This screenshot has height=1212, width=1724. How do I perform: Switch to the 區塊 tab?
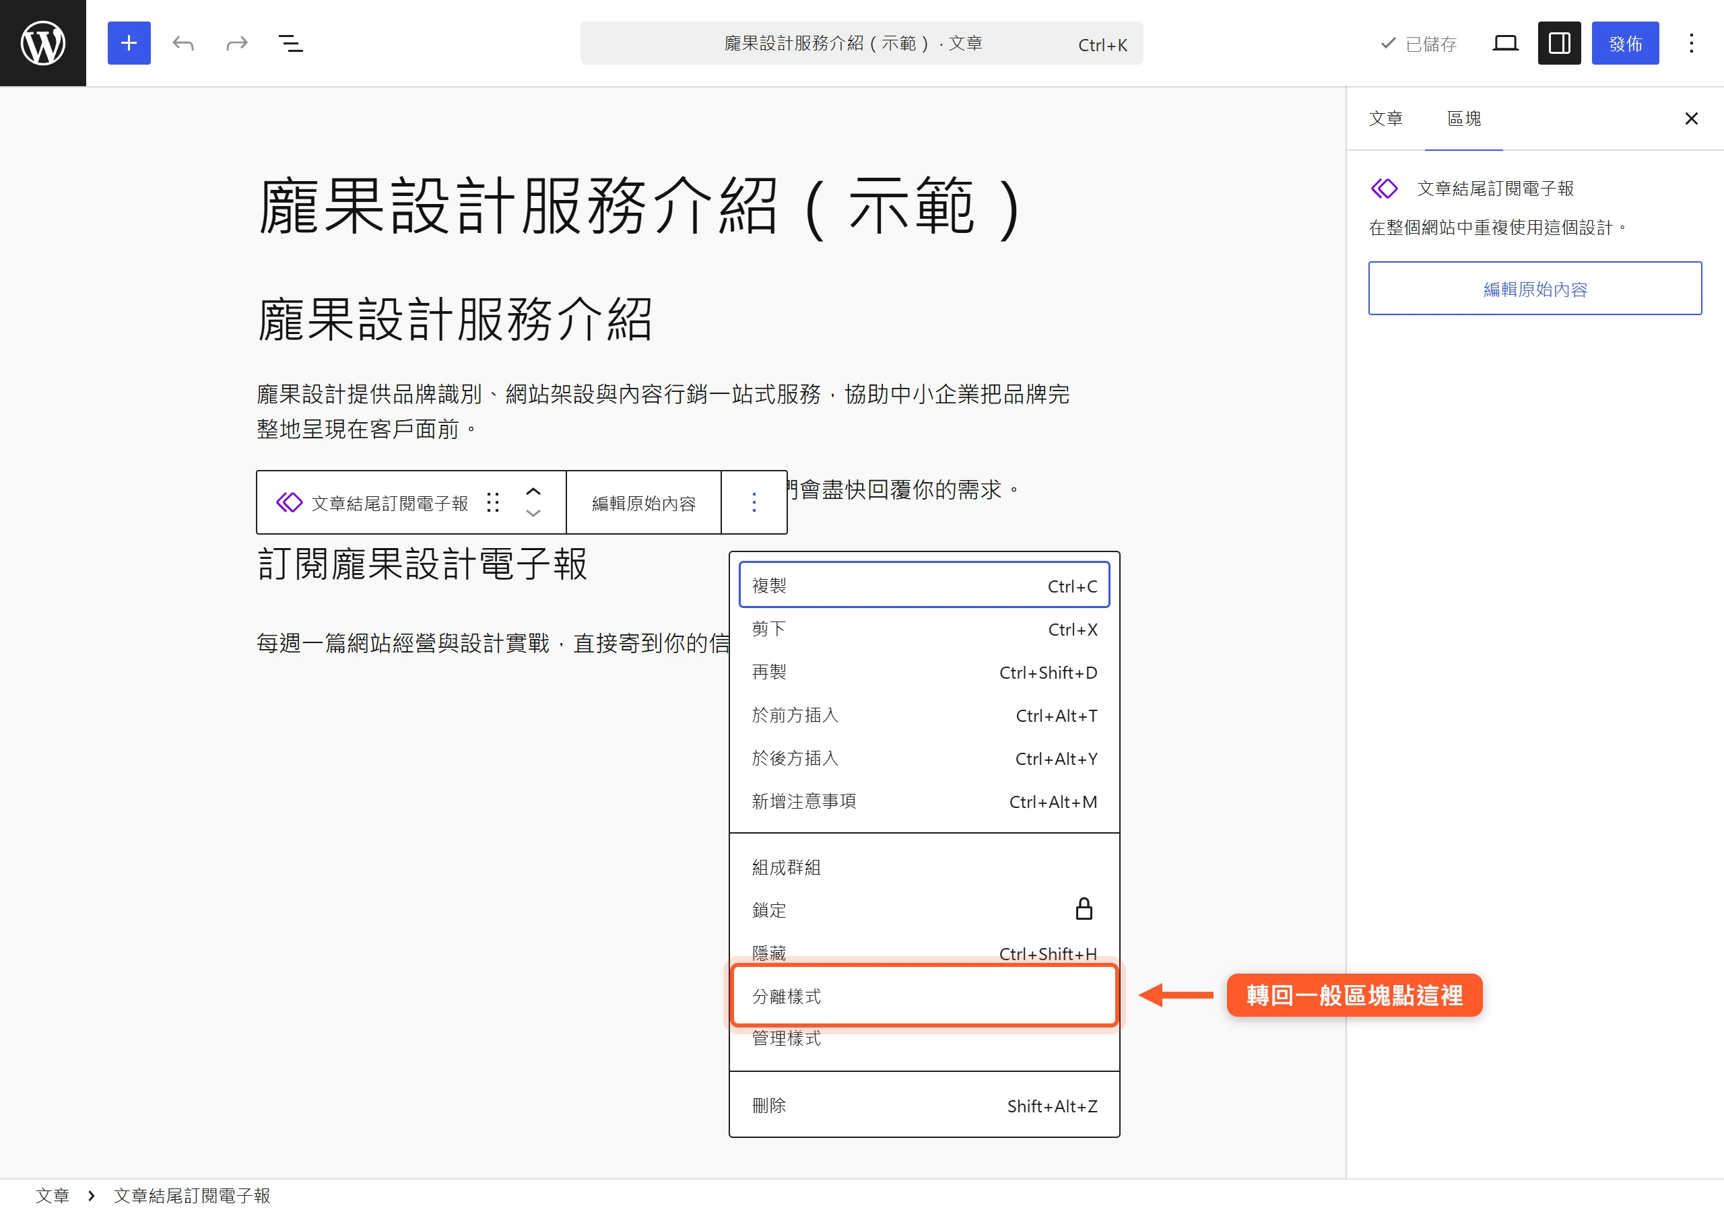(1463, 119)
